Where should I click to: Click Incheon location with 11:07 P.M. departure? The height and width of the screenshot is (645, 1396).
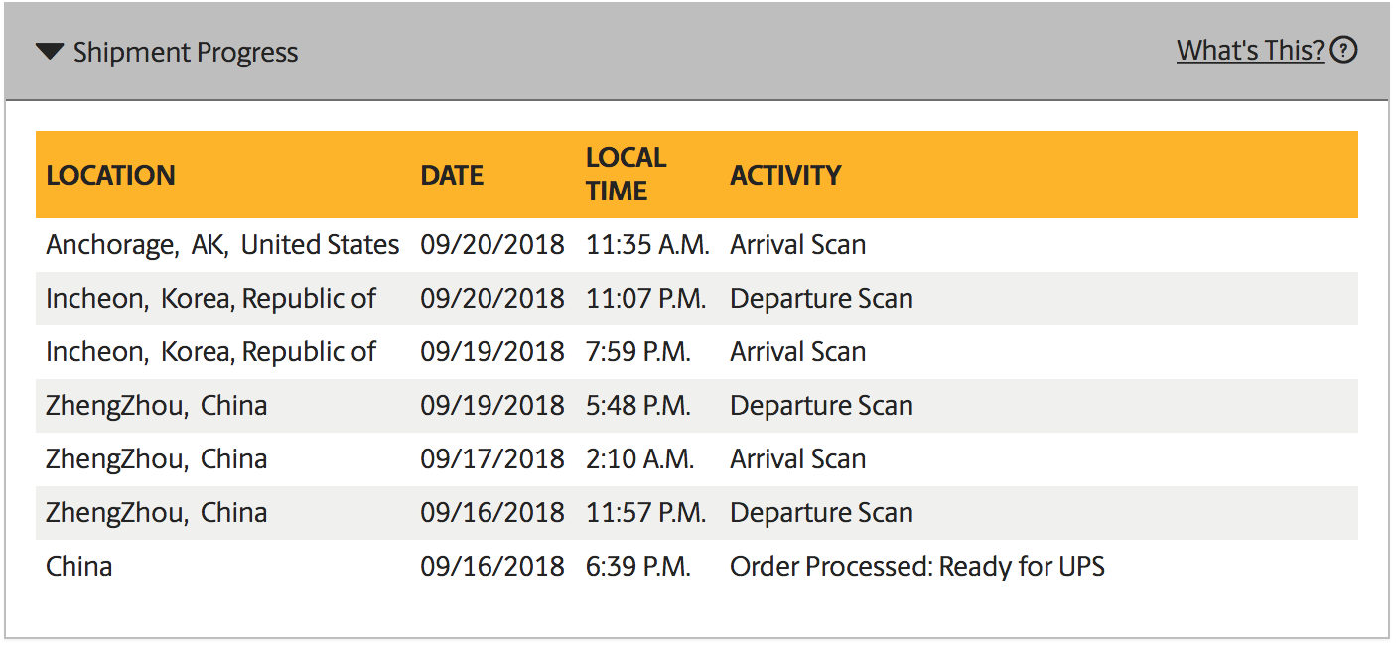210,299
